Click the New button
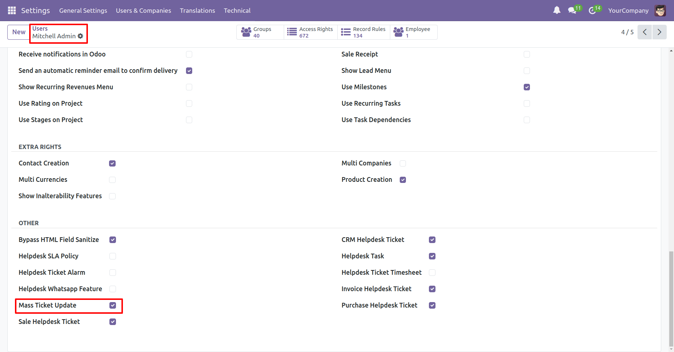Viewport: 674px width, 352px height. pyautogui.click(x=19, y=32)
